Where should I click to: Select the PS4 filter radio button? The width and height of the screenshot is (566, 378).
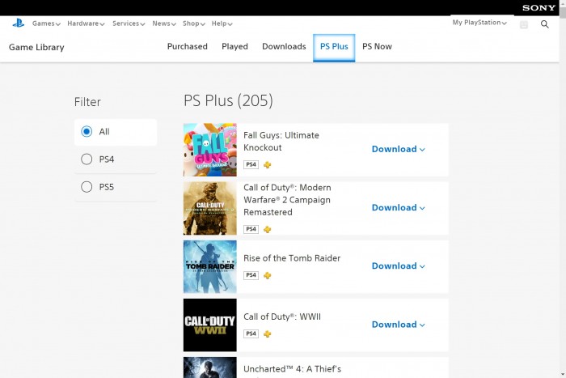click(87, 159)
